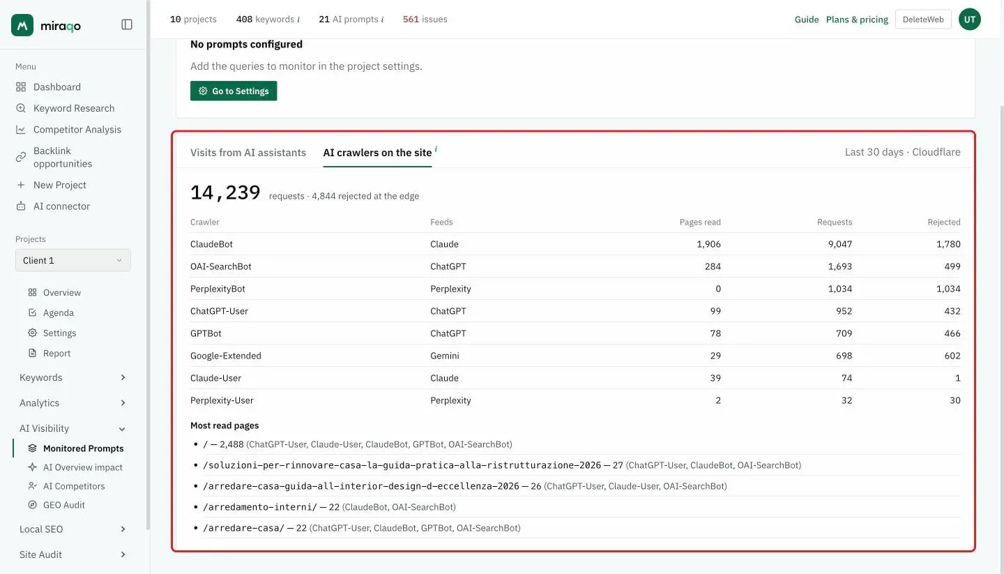1004x574 pixels.
Task: Open Competitor Analysis menu item
Action: (77, 130)
